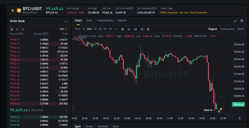Open the chart layout grid icon
Viewport: 249px width, 128px height.
[242, 21]
